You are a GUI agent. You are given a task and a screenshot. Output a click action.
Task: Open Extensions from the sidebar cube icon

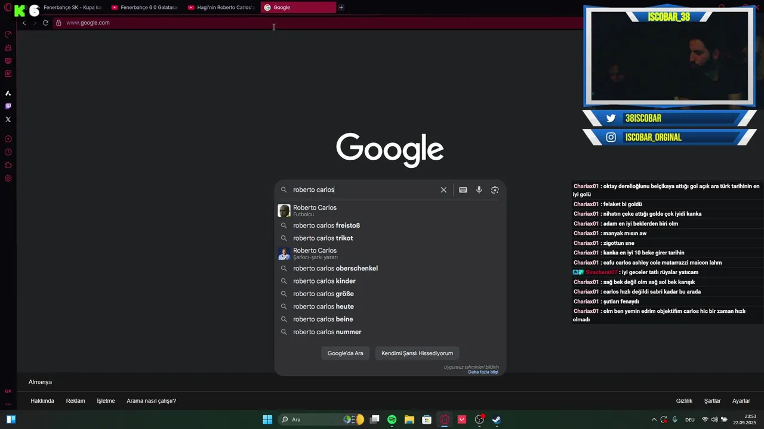tap(8, 165)
